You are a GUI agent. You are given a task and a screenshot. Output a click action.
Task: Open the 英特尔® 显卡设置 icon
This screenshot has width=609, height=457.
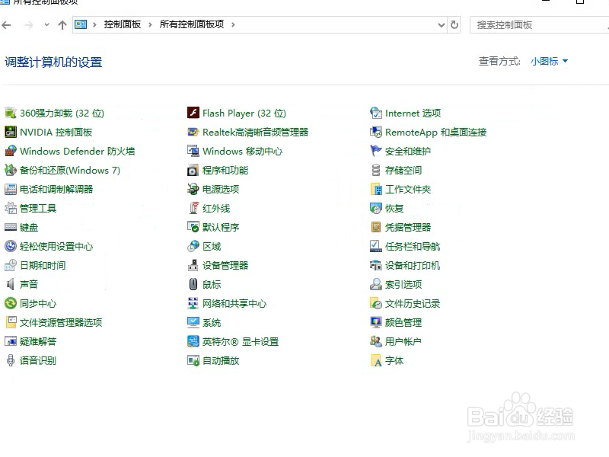pos(193,341)
